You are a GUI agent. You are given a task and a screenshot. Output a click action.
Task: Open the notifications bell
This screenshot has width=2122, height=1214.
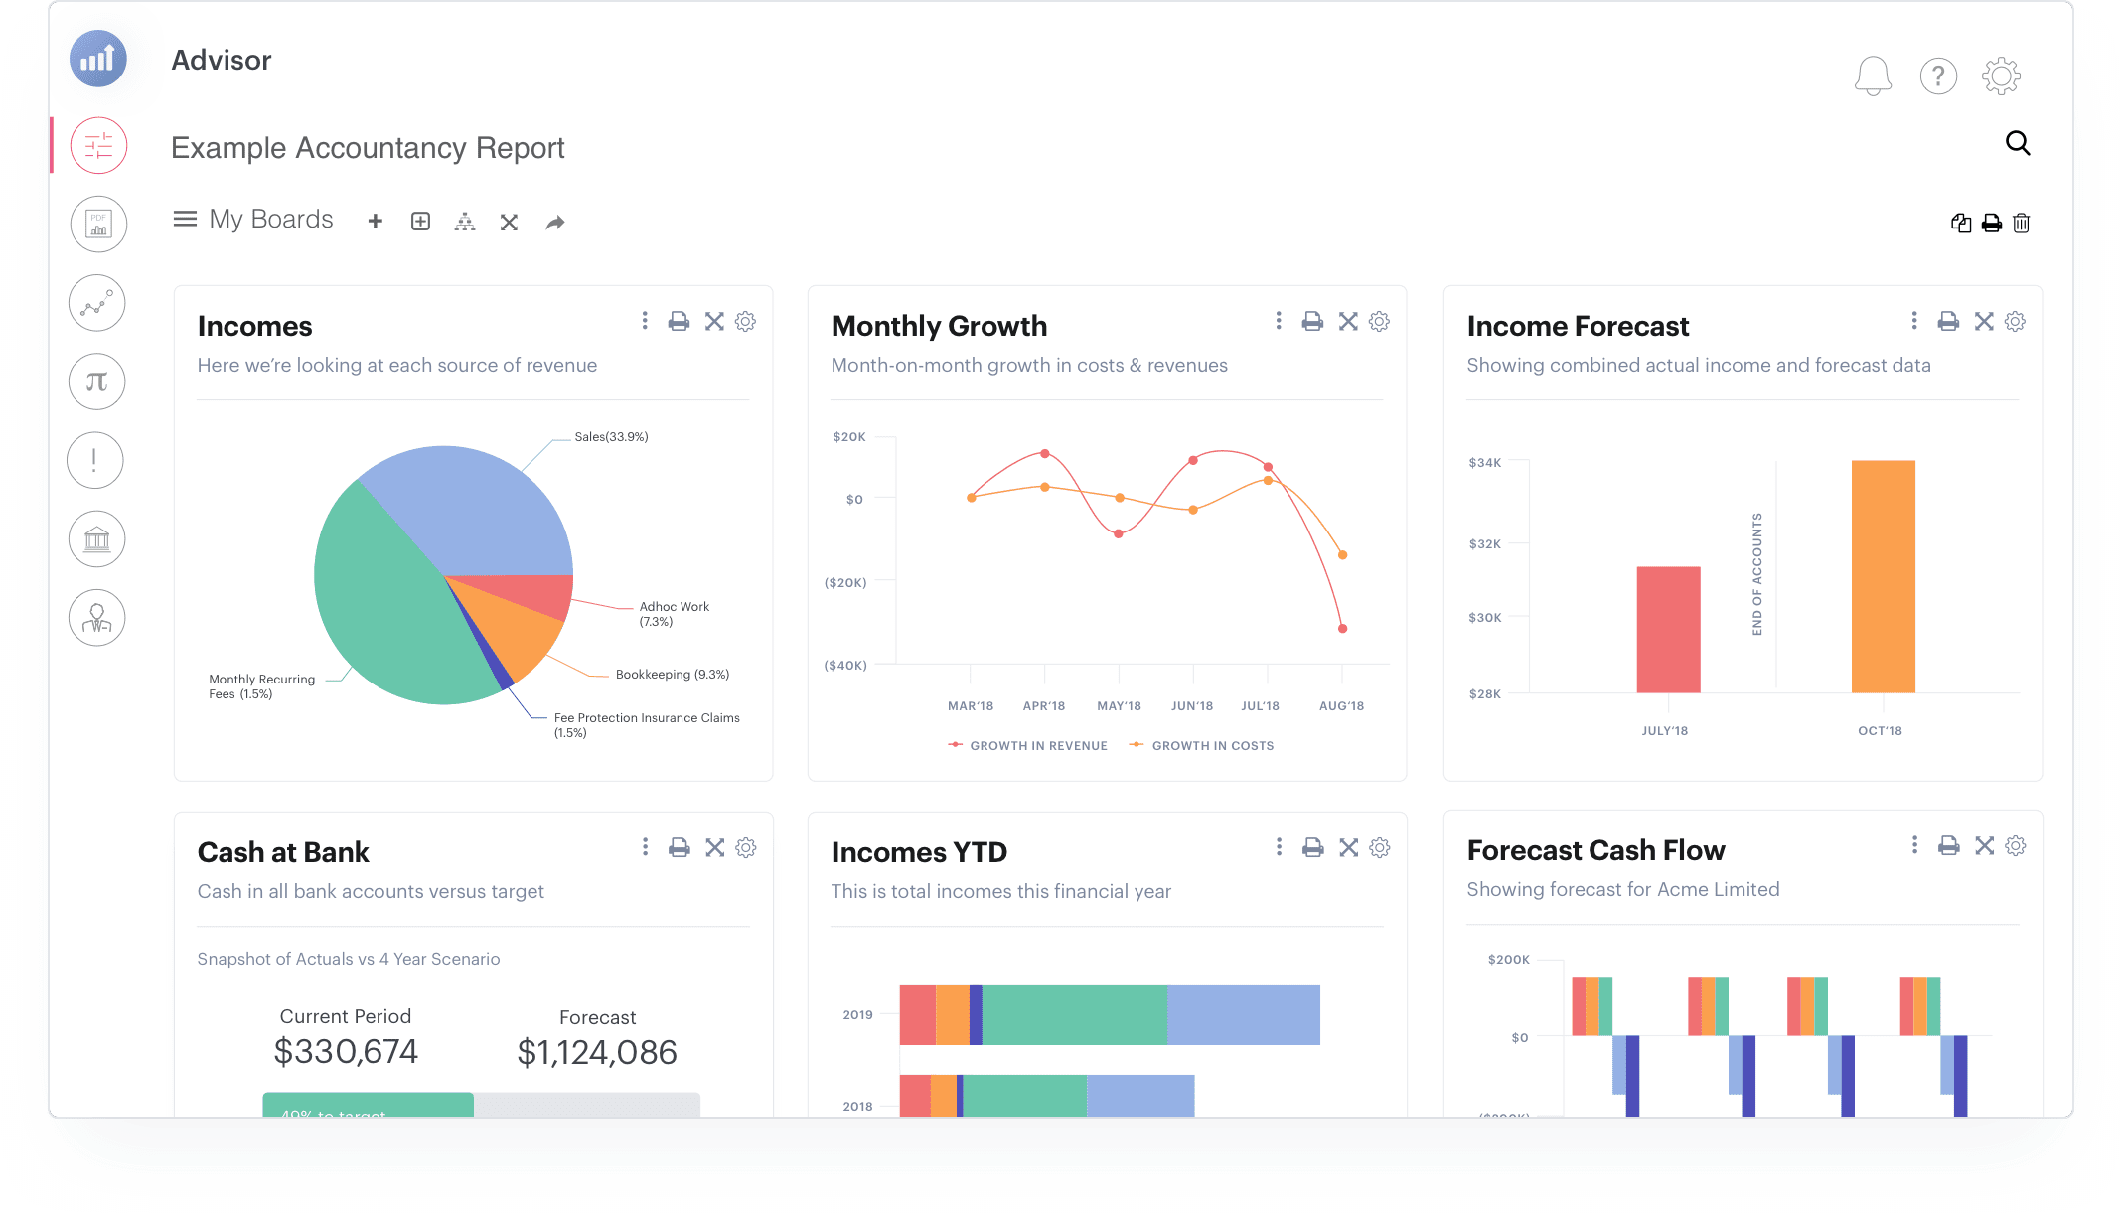click(1873, 76)
